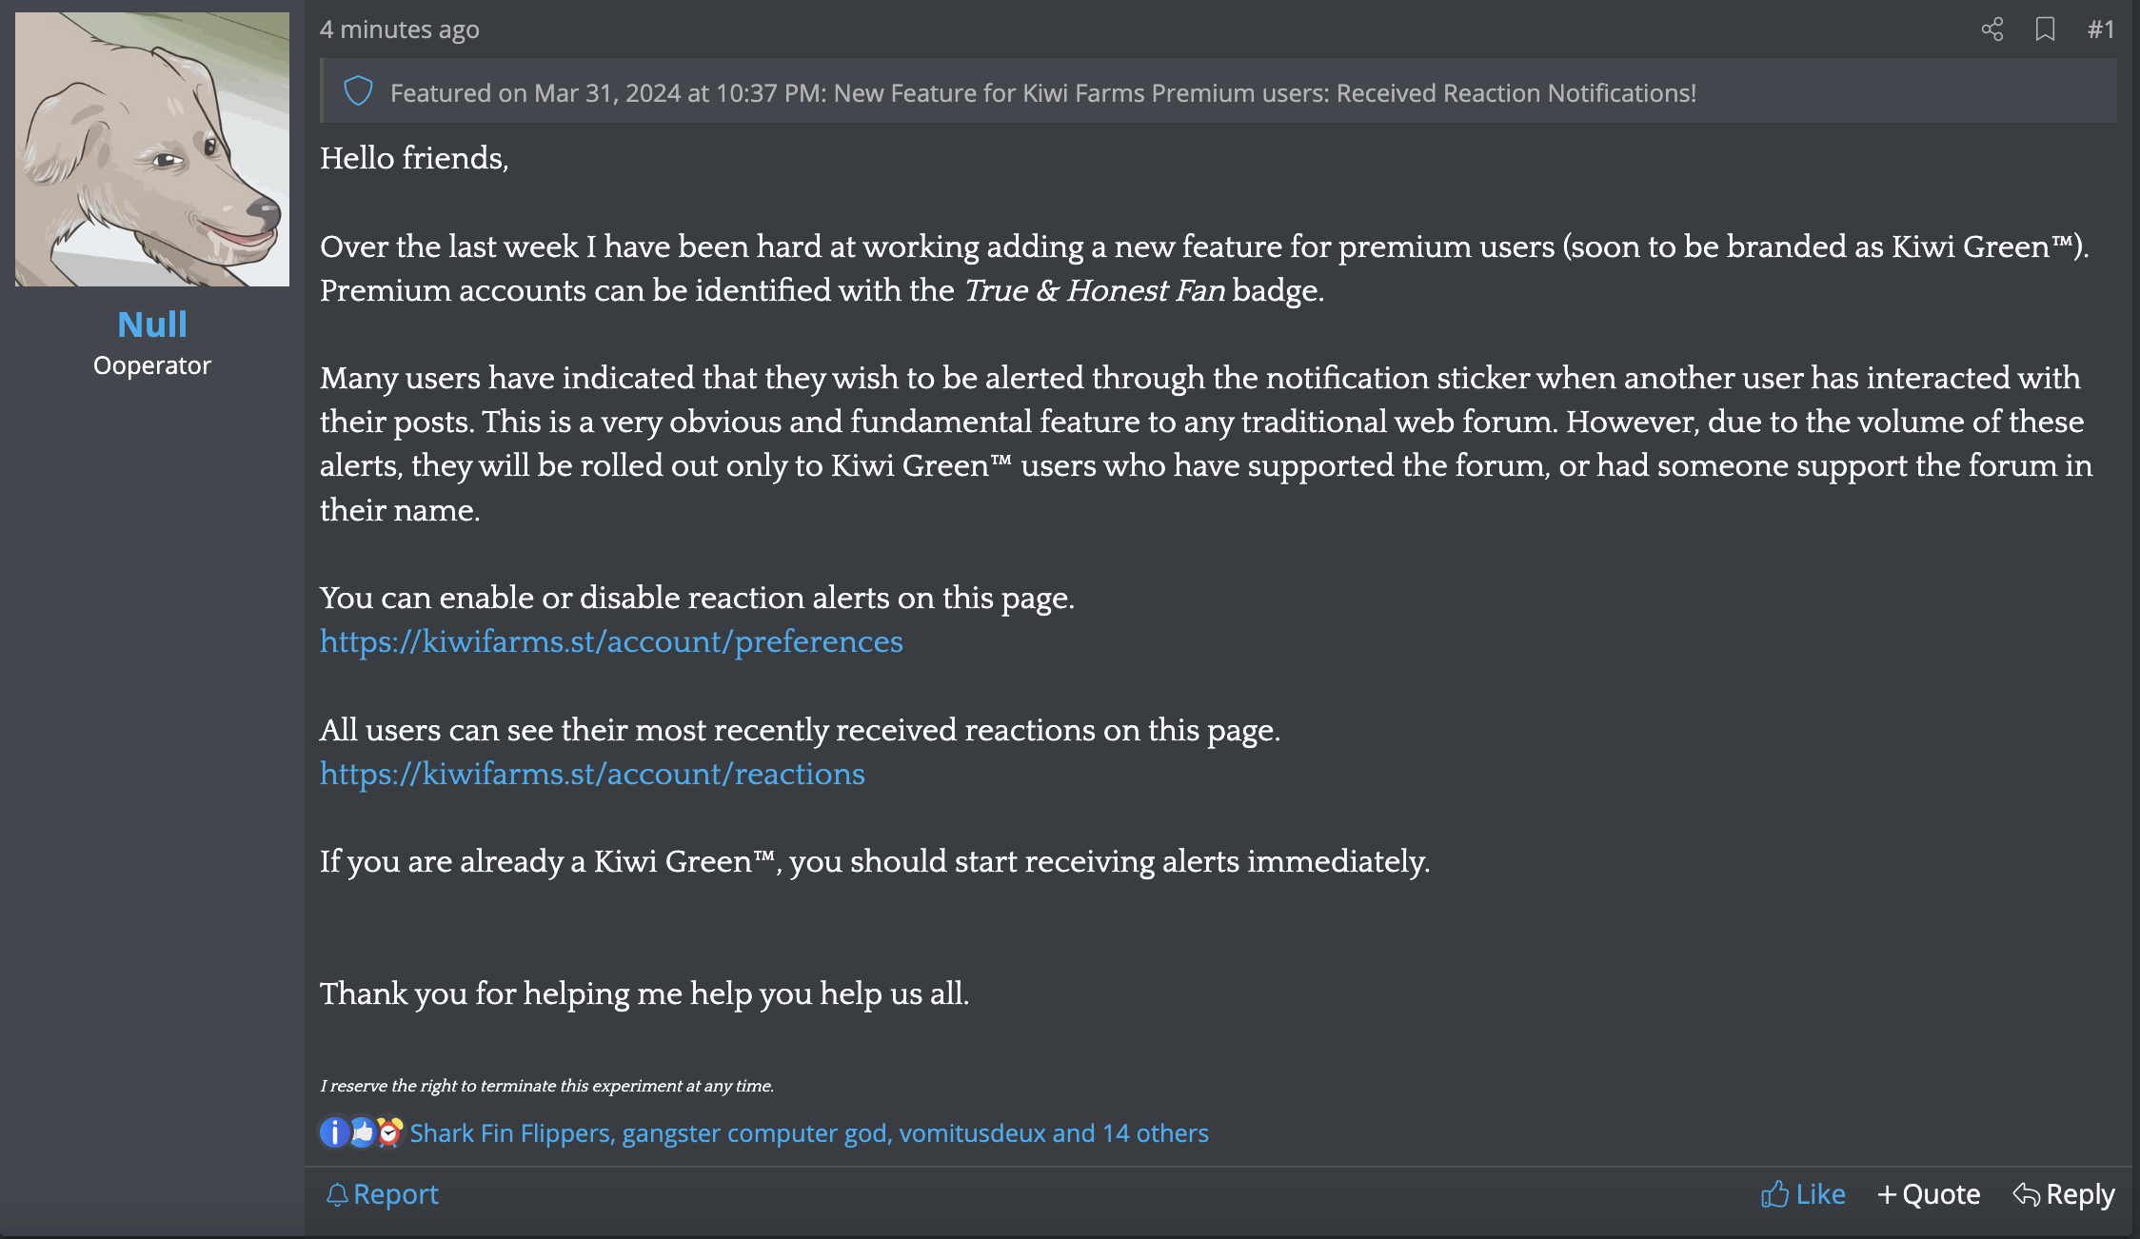Click the share post icon

point(1991,29)
